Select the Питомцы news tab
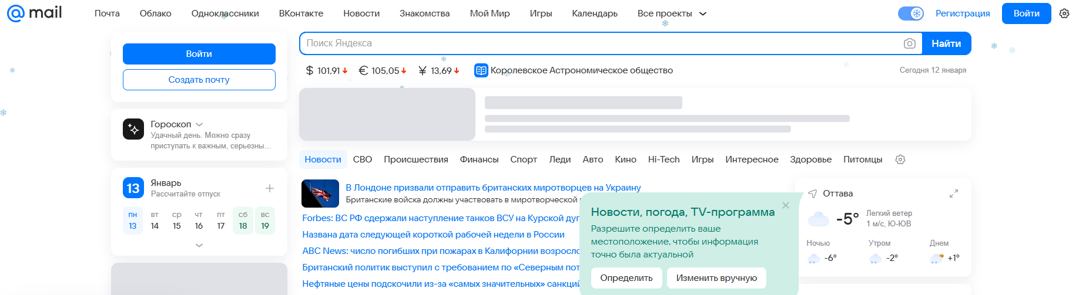 863,160
